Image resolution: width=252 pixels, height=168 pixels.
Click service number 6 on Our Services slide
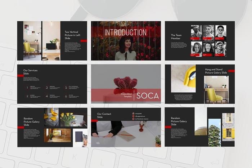coord(66,96)
